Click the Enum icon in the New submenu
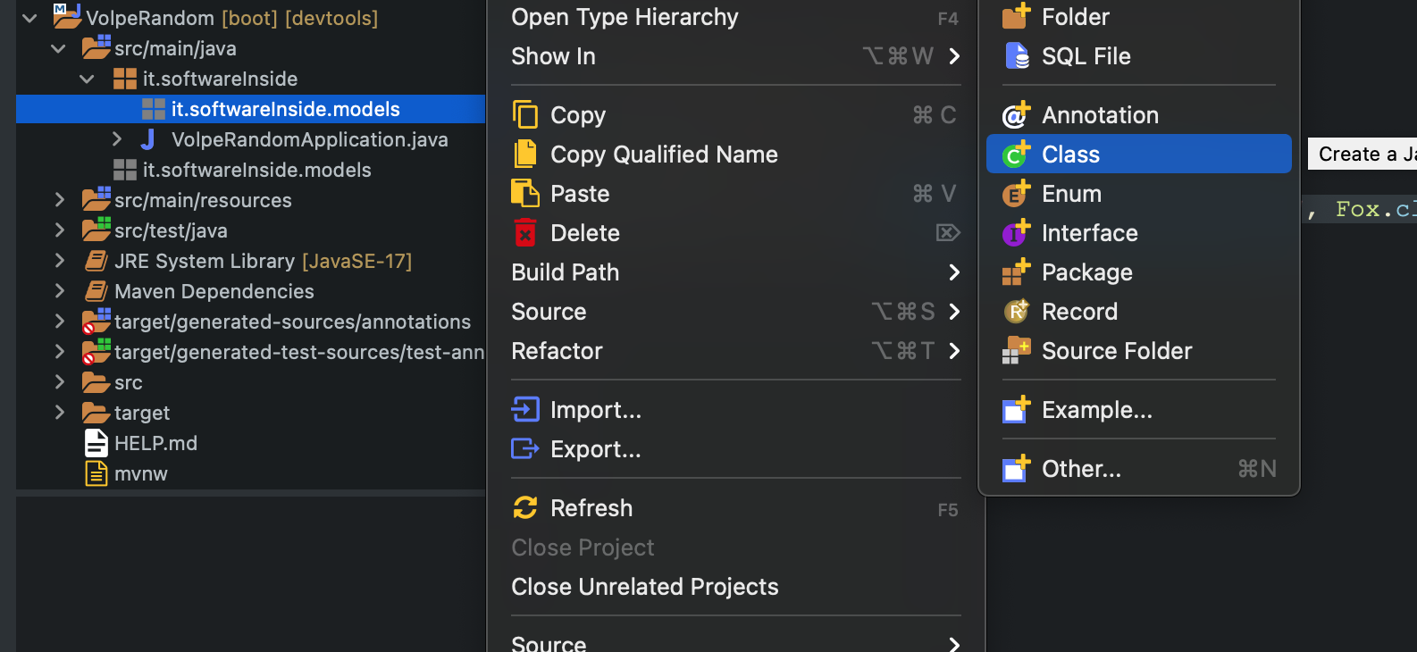The height and width of the screenshot is (652, 1417). [1016, 194]
